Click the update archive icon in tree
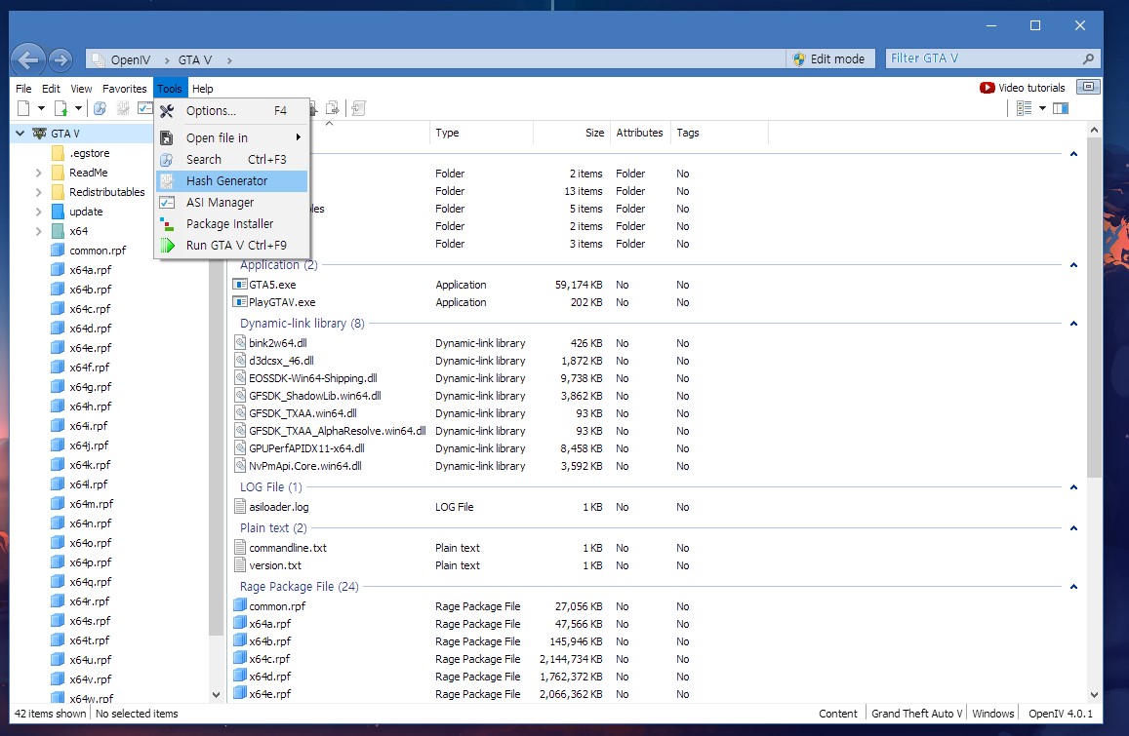The image size is (1129, 736). [x=59, y=212]
